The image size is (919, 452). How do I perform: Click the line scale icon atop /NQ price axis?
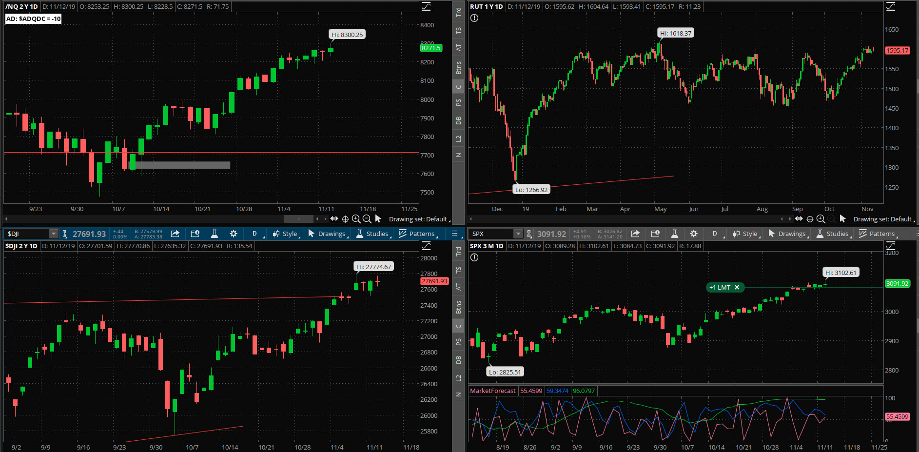tap(426, 6)
